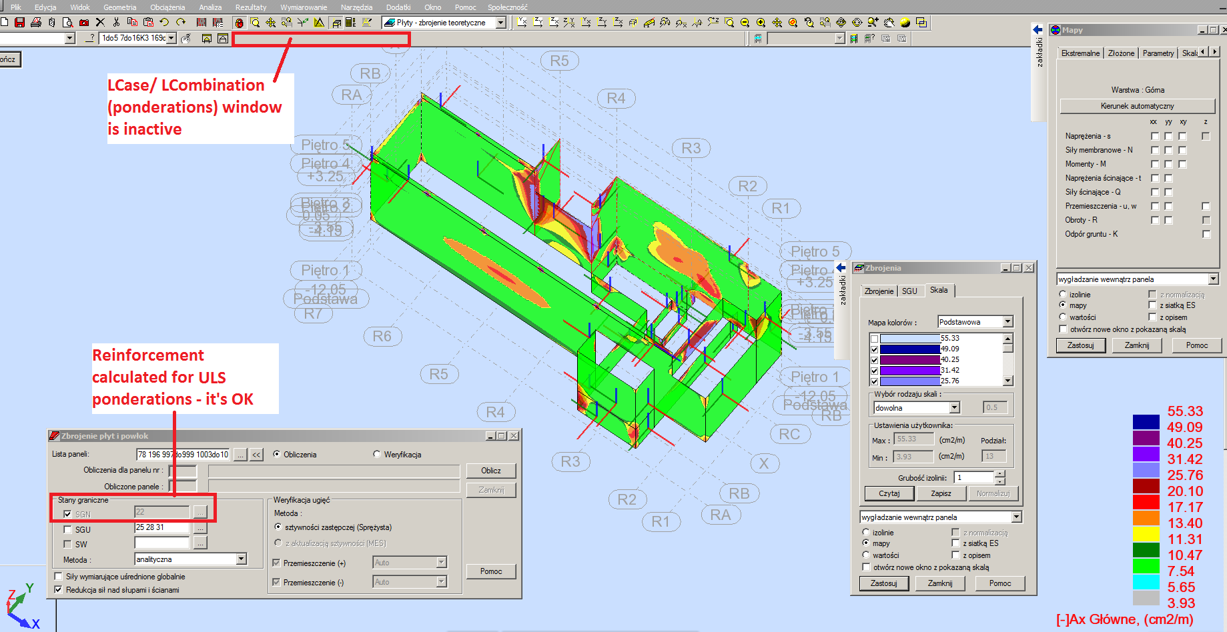Uncheck Redukcja sił nad słupami i ścianami
Screen dimensions: 1227x632
(x=59, y=590)
